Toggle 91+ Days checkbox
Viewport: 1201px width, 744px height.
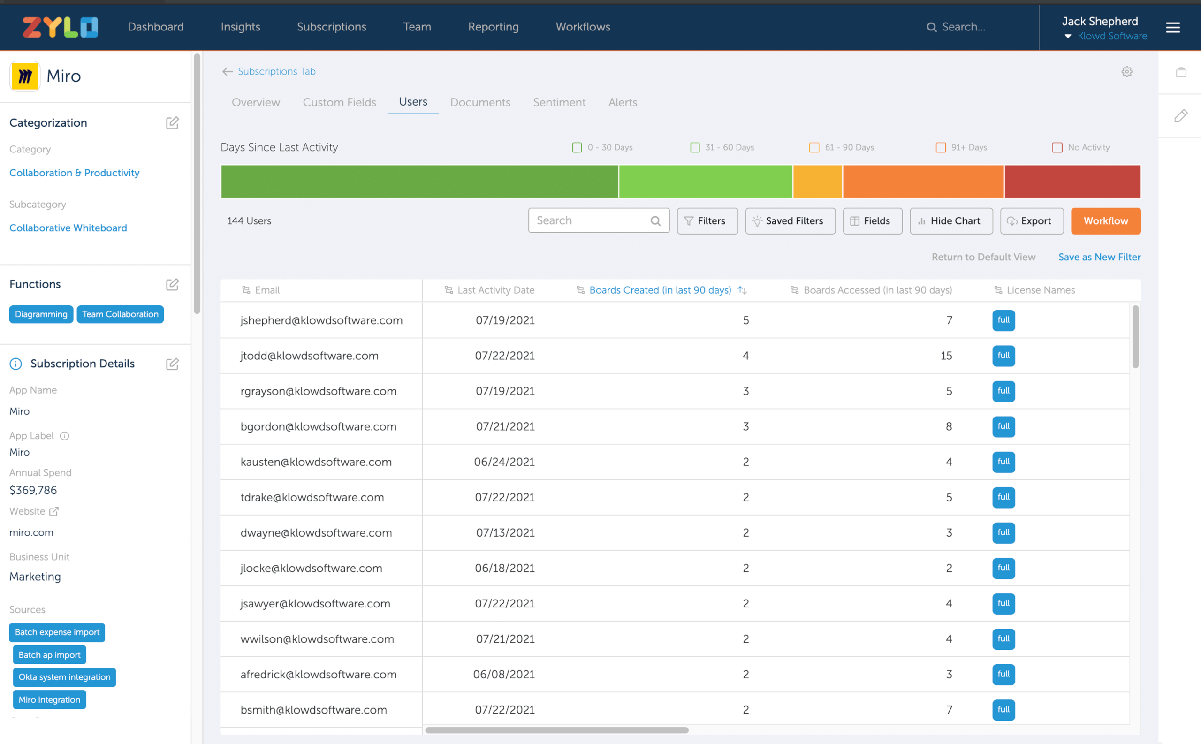(x=940, y=147)
